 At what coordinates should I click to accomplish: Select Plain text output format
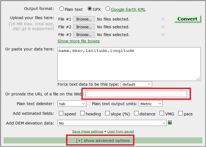pos(61,9)
